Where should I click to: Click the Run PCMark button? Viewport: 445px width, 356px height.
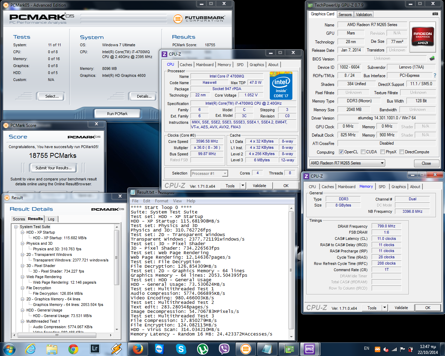pos(117,114)
